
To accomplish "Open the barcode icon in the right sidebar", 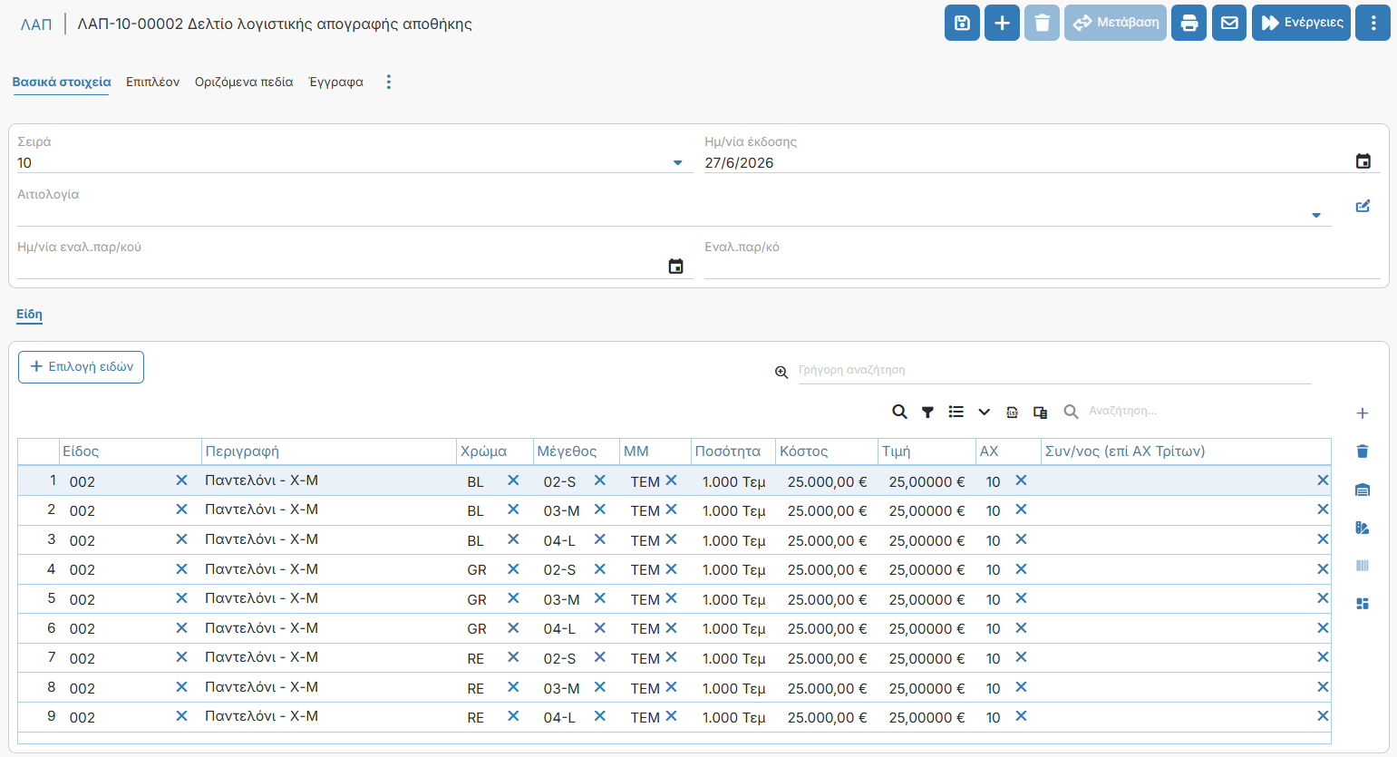I will coord(1362,566).
